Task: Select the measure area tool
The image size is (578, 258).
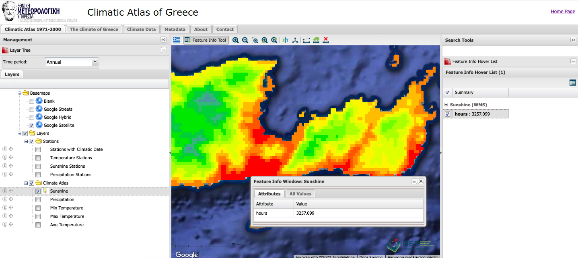Action: 316,40
